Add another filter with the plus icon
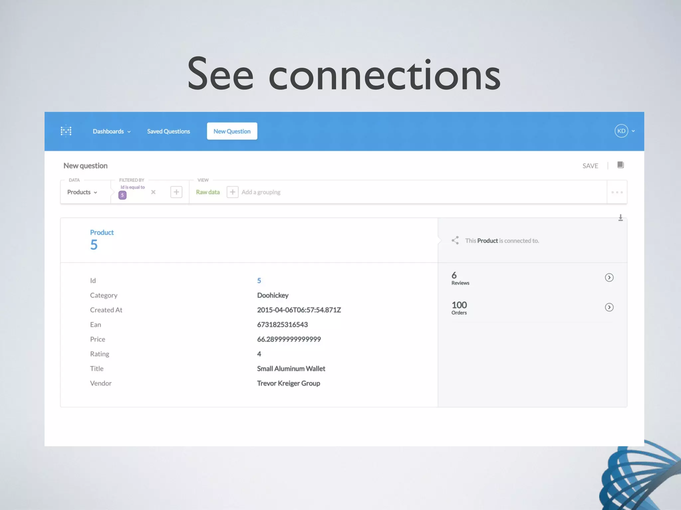 (176, 192)
